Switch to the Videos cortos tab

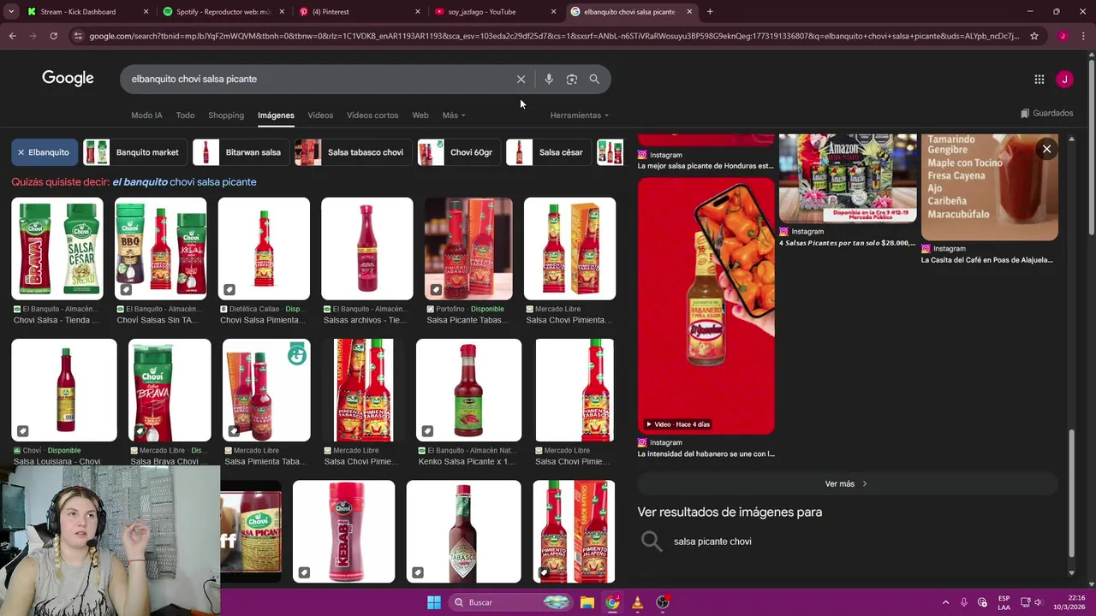(372, 115)
